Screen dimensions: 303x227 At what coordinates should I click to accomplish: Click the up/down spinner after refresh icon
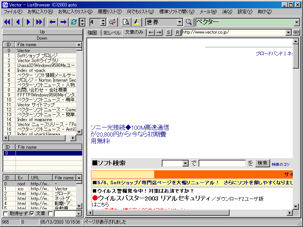[83, 22]
